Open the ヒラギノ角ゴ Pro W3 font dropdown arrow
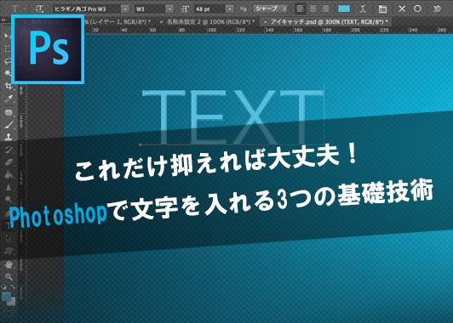 125,9
